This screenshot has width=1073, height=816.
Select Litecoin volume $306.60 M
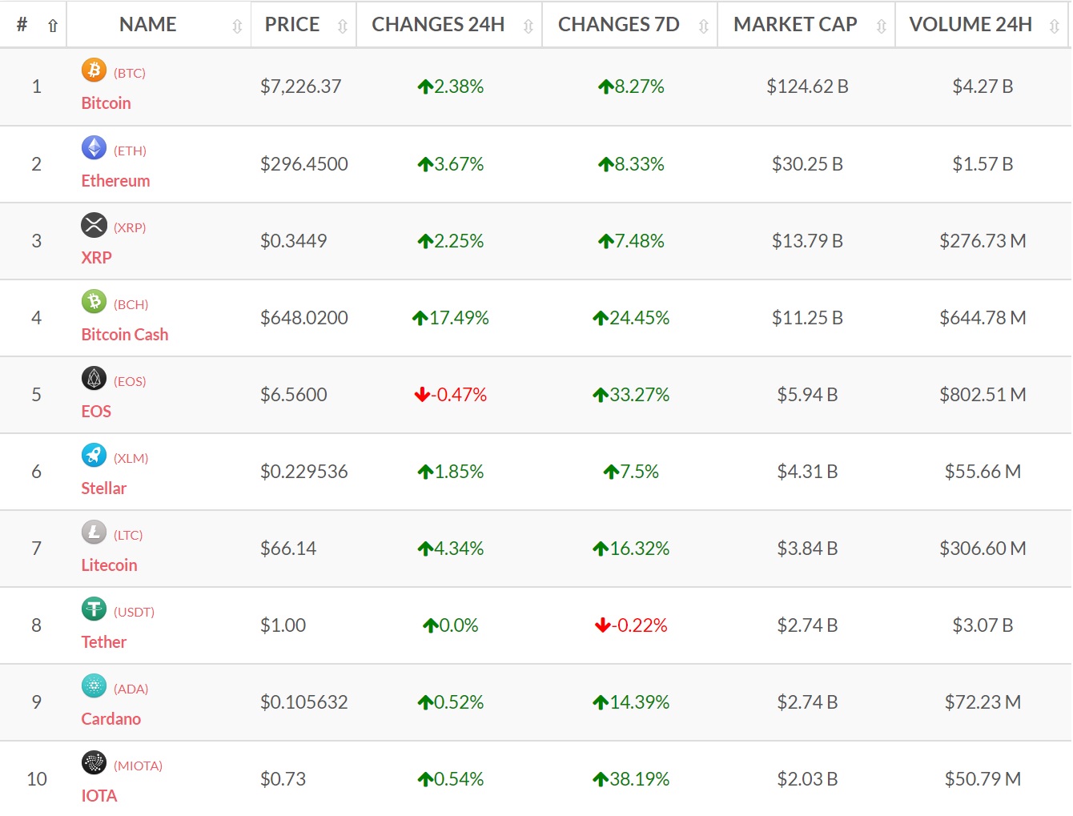983,549
